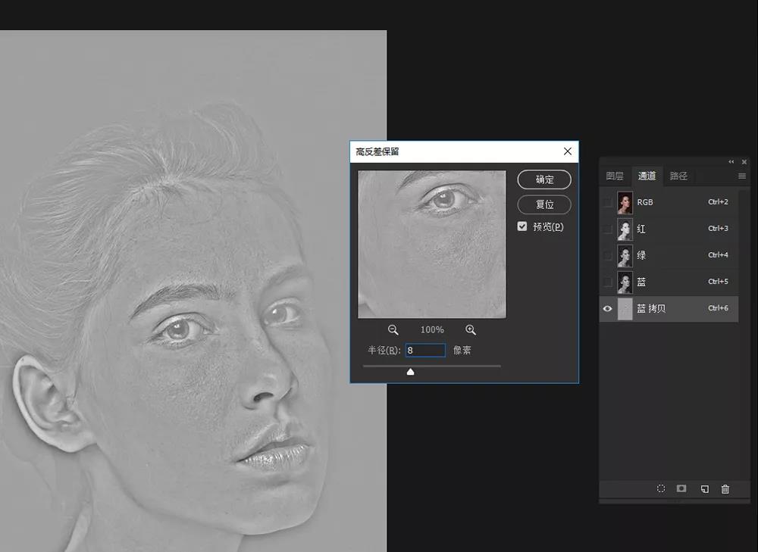Click the Ctrl+6 shortcut label
Viewport: 758px width, 552px height.
point(718,308)
